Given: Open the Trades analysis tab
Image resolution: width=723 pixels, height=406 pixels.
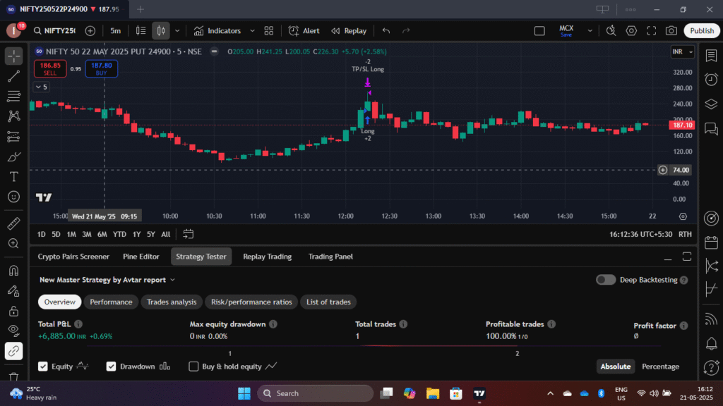Looking at the screenshot, I should click(172, 302).
